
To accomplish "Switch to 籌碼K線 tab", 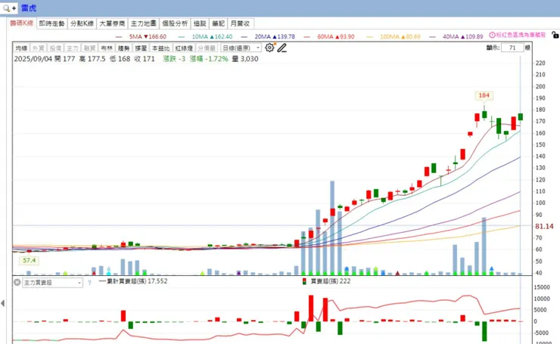I will 21,23.
